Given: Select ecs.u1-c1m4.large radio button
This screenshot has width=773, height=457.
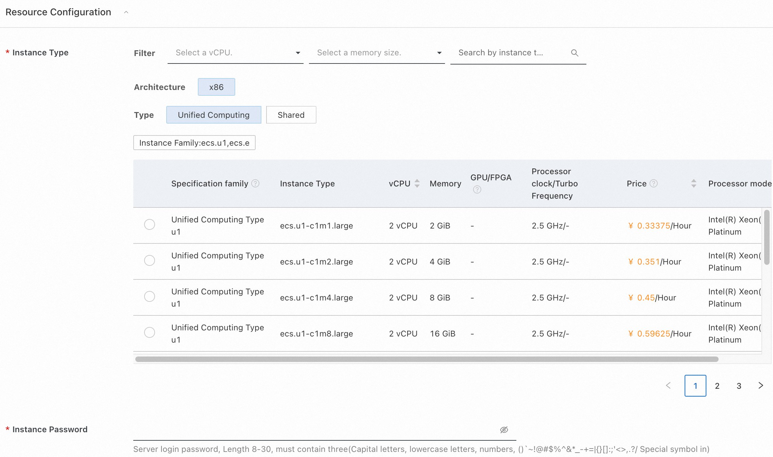Looking at the screenshot, I should point(150,296).
